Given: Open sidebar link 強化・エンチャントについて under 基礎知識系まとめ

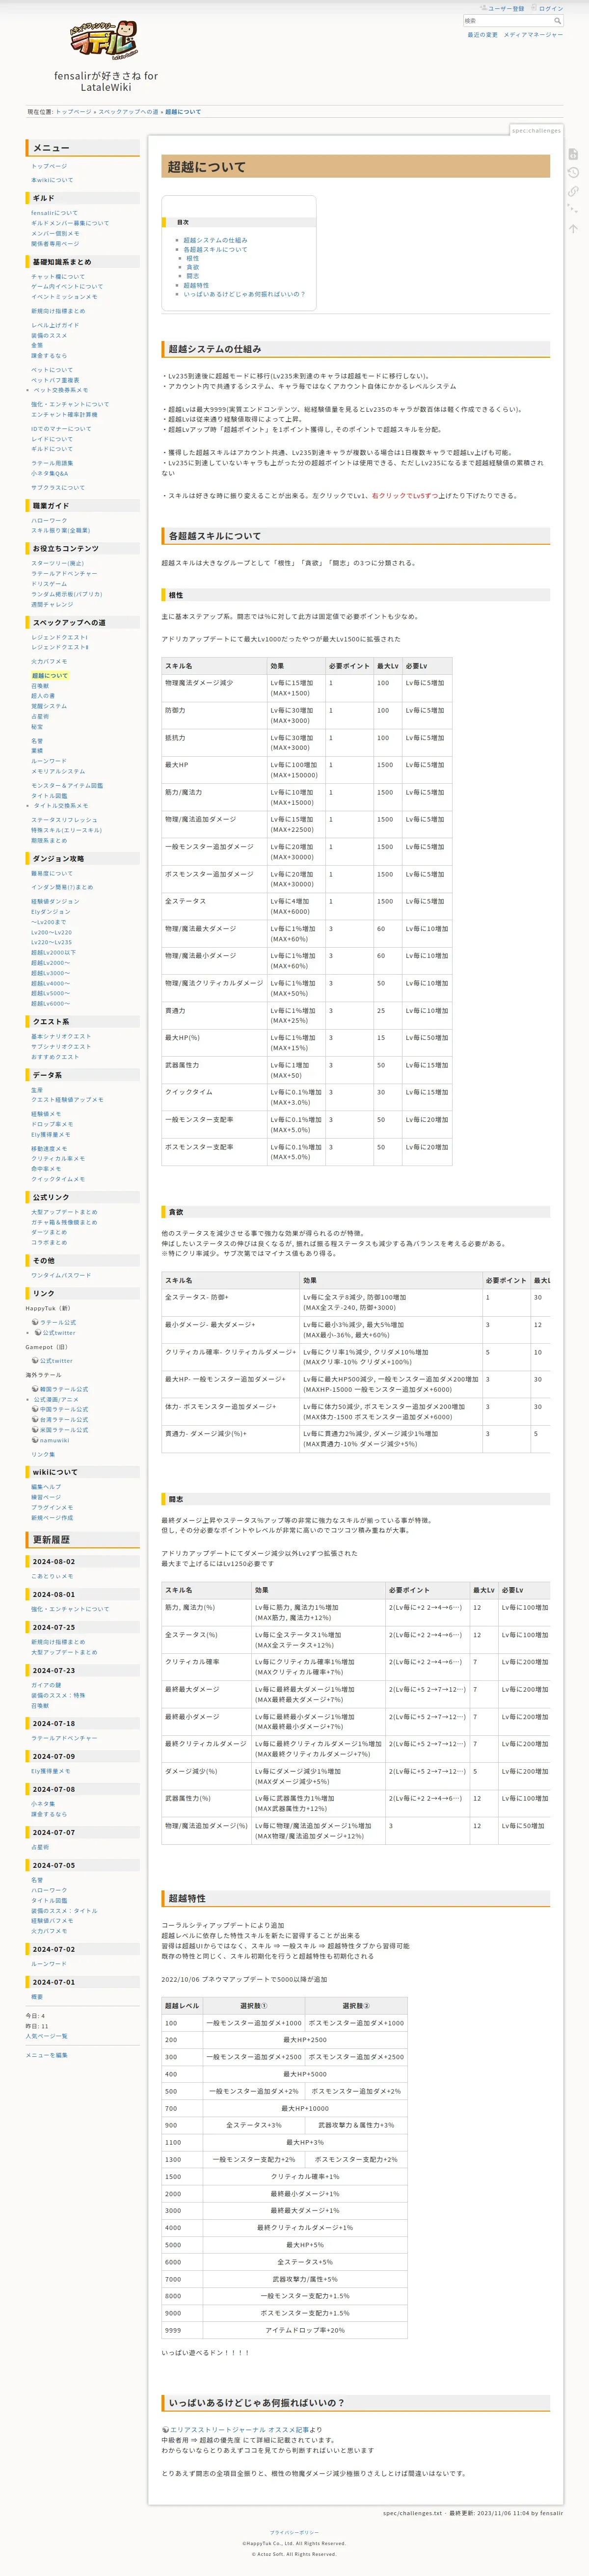Looking at the screenshot, I should 70,404.
